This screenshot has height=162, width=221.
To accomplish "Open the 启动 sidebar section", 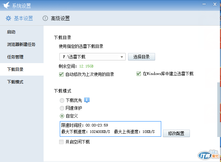I will point(22,32).
